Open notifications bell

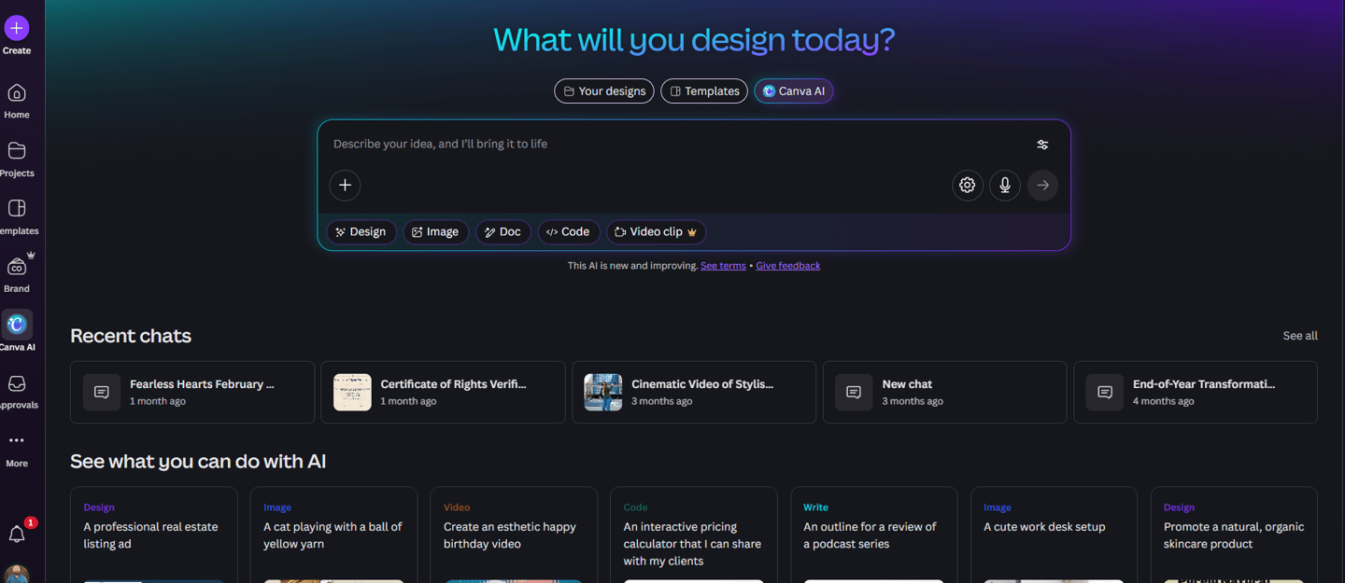pyautogui.click(x=17, y=534)
